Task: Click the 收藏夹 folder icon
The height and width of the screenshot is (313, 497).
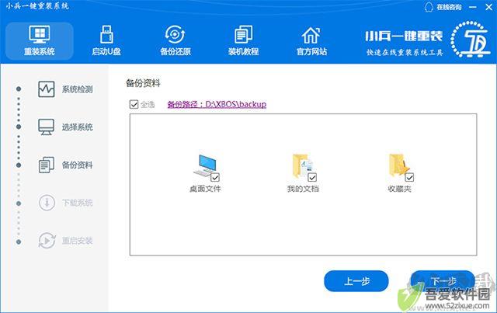Action: (399, 165)
